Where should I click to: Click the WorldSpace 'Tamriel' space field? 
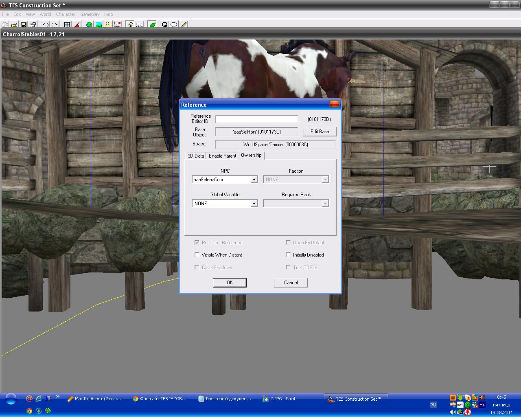click(x=276, y=145)
